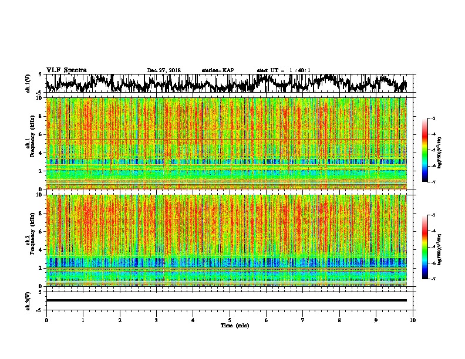Image resolution: width=465 pixels, height=359 pixels.
Task: Click the red 5.5 kHz line in ch.1 spectrogram
Action: [x=226, y=139]
